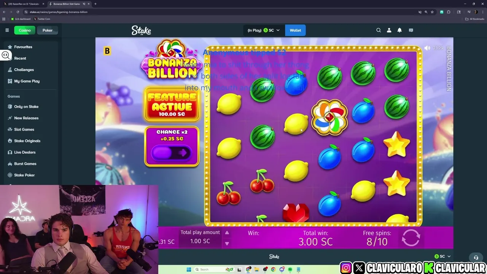Open the Wallet
This screenshot has width=487, height=274.
(x=295, y=30)
